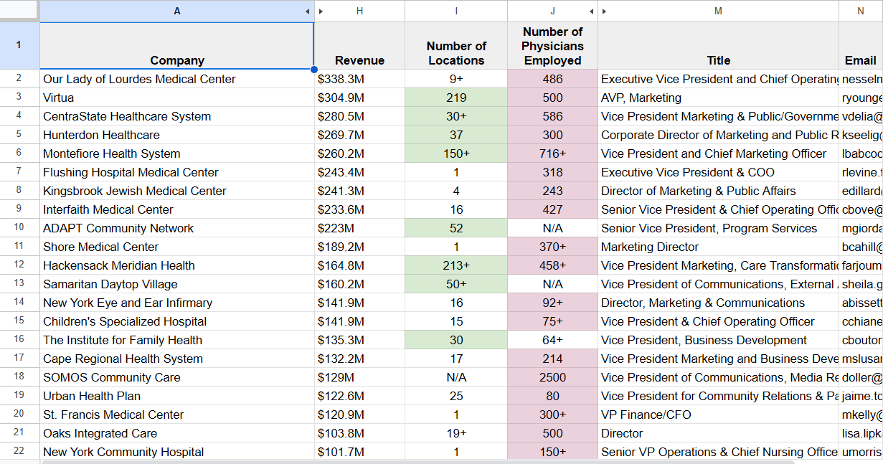This screenshot has width=883, height=464.
Task: Select the Virtua company cell
Action: tap(177, 98)
